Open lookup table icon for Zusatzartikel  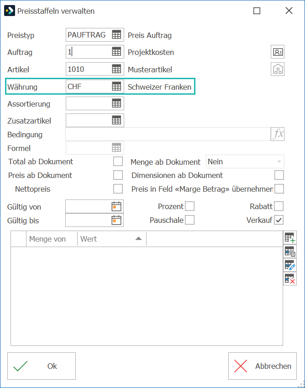coord(116,120)
